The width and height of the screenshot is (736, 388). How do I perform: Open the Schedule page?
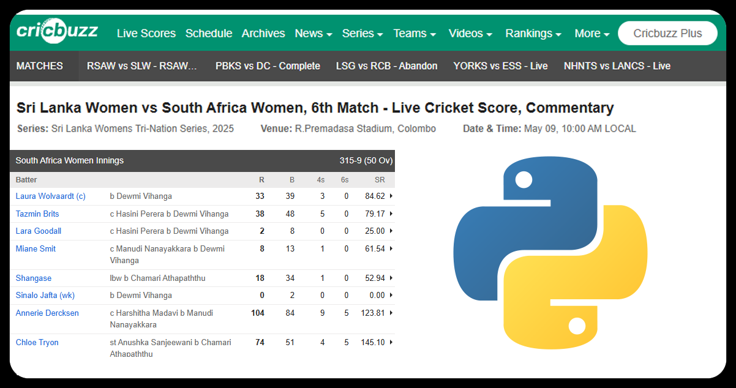pos(209,34)
